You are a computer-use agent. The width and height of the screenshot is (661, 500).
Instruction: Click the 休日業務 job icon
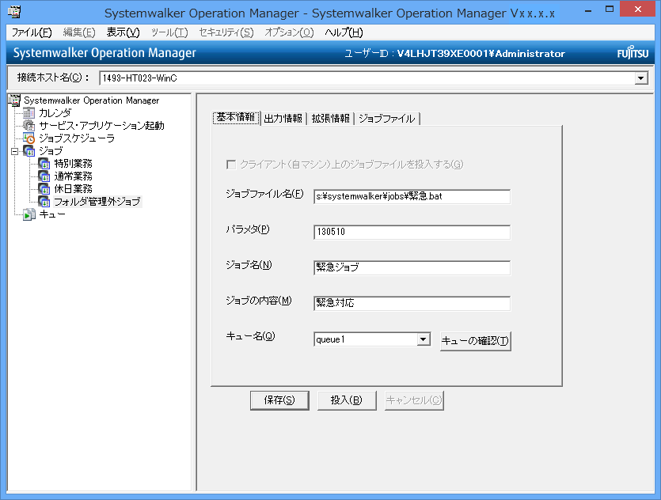(x=44, y=189)
